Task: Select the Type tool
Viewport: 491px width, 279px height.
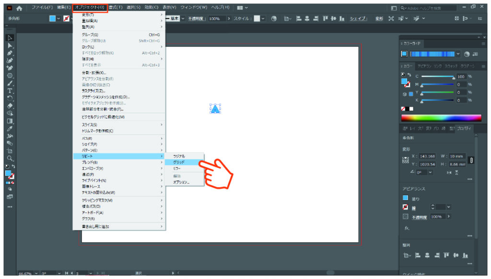Action: [10, 91]
